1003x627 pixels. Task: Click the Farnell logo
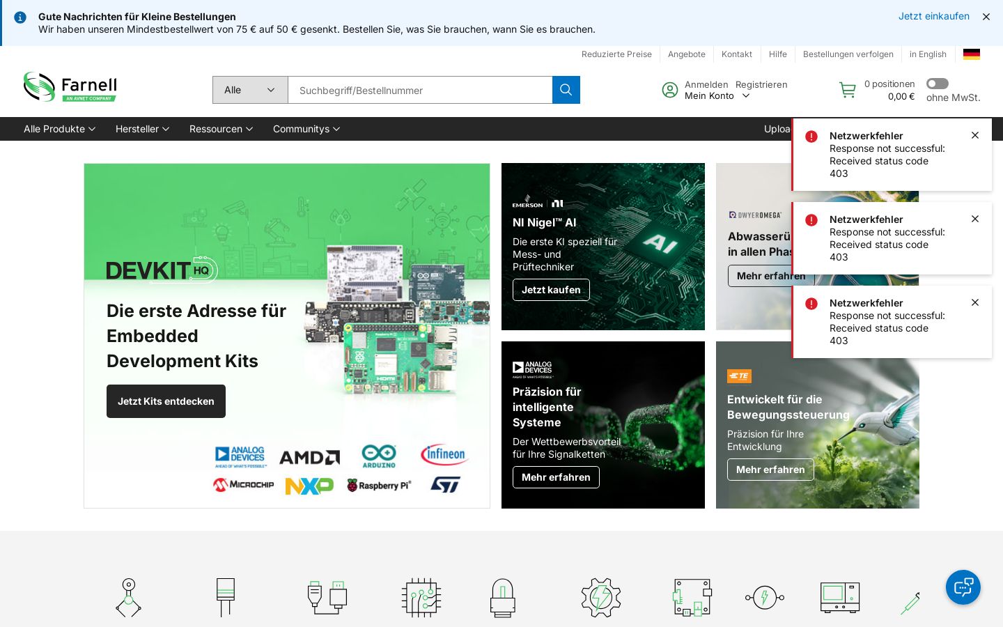pyautogui.click(x=70, y=87)
